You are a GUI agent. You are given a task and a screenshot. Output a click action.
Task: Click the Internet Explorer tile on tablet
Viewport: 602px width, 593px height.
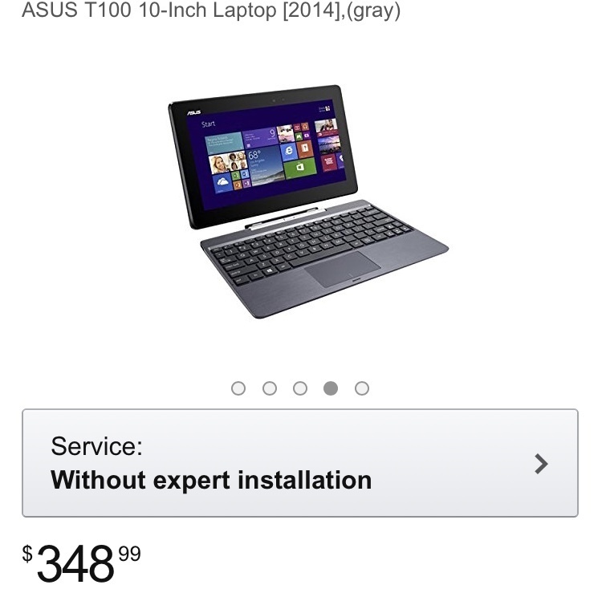tap(288, 152)
